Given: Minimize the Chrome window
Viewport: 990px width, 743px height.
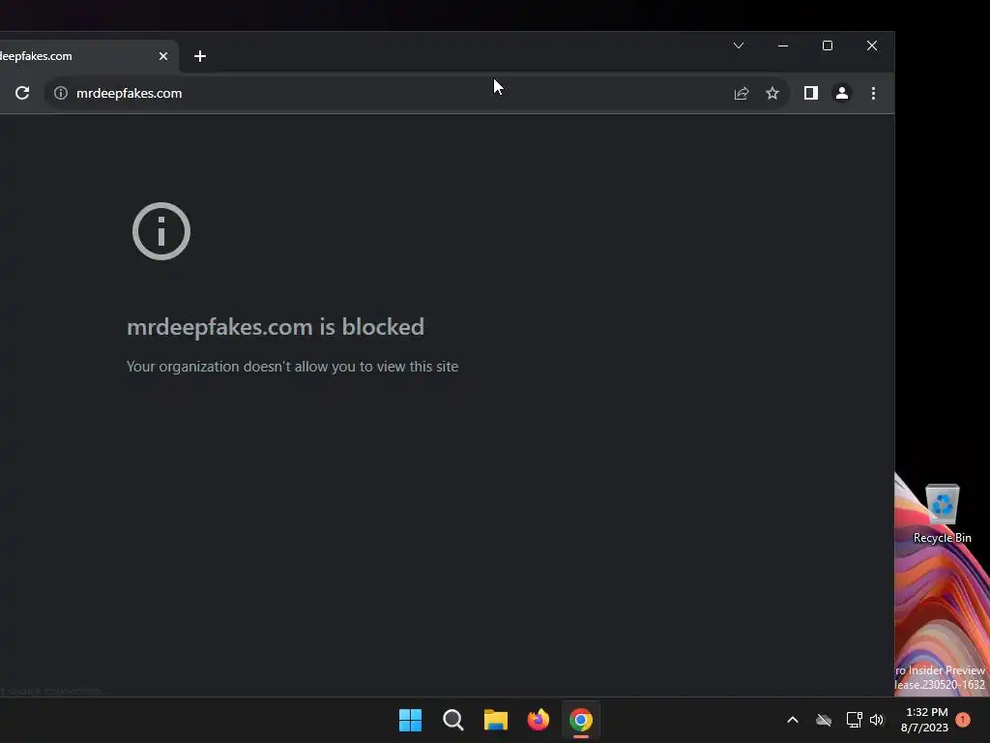Looking at the screenshot, I should 783,45.
